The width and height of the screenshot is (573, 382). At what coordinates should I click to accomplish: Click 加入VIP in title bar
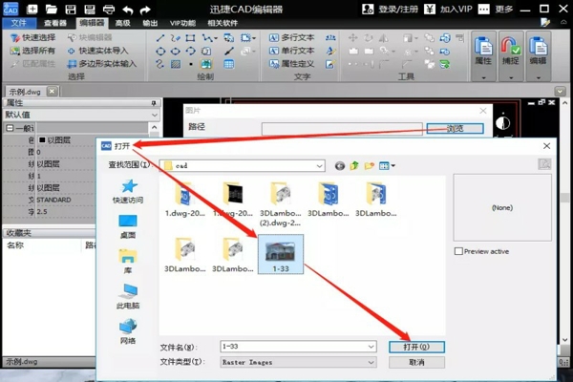(449, 10)
